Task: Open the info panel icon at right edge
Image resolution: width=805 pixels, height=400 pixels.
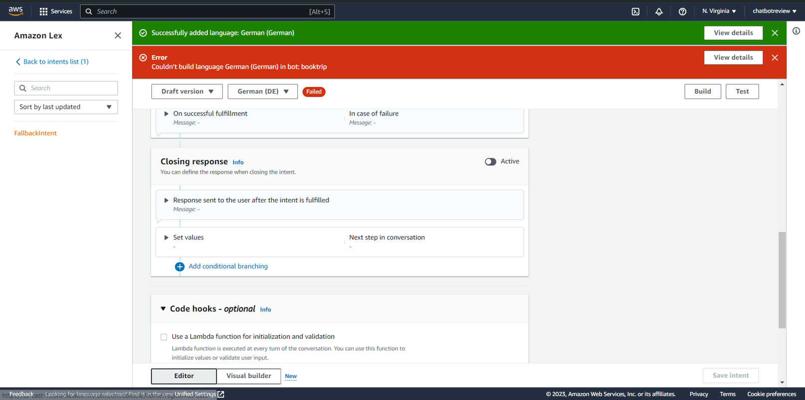Action: tap(796, 31)
